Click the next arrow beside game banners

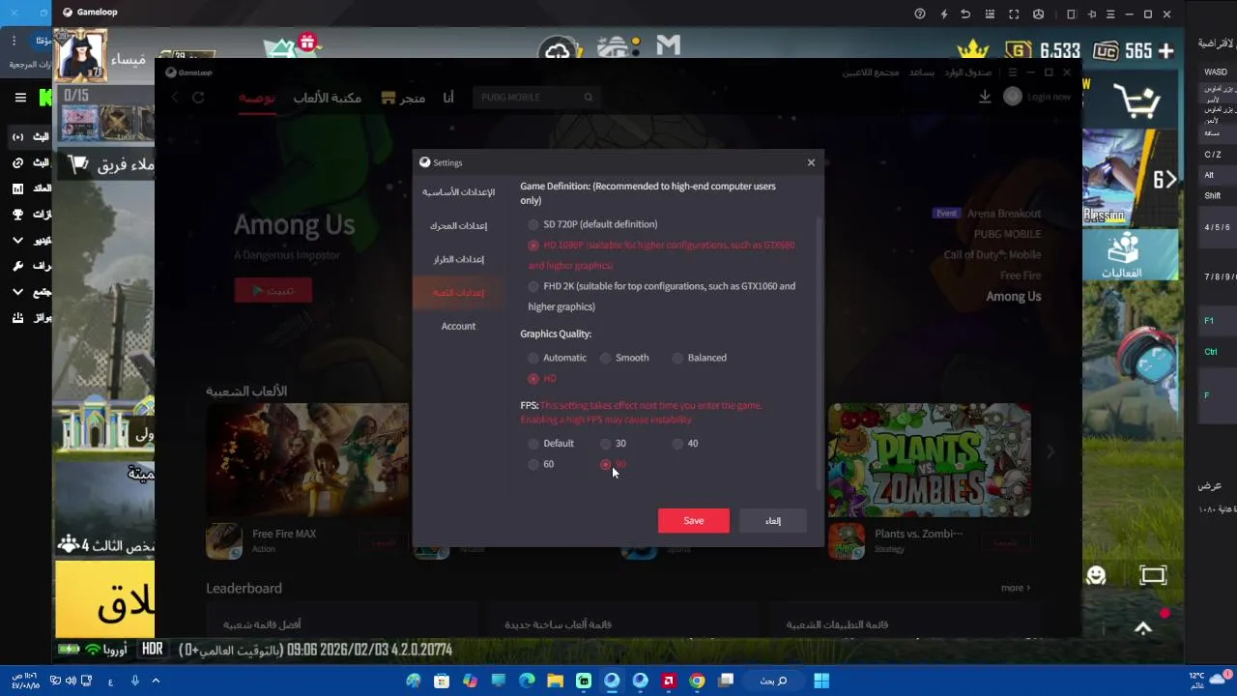[x=1050, y=451]
